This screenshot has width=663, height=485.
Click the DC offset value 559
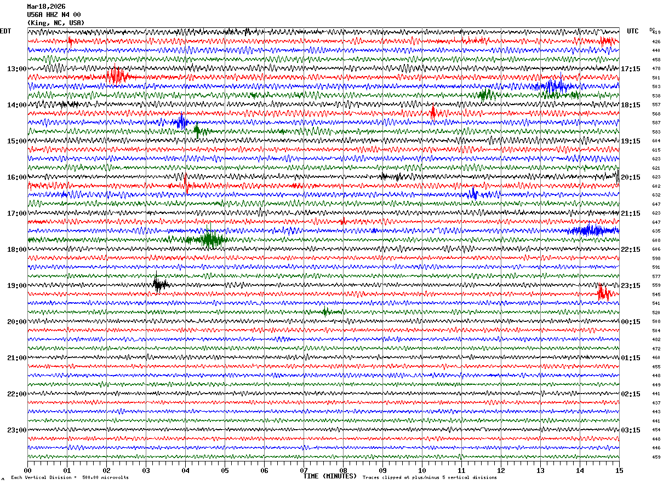pos(656,286)
